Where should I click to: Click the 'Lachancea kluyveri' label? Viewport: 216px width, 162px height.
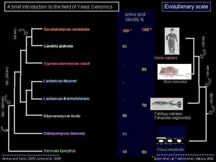click(60, 81)
